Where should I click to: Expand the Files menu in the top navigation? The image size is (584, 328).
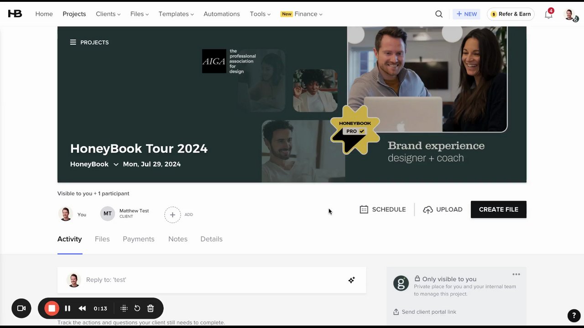140,14
